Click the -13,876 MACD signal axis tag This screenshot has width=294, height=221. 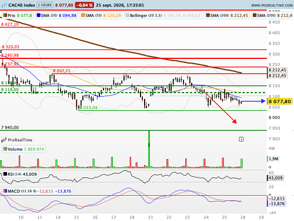point(276,204)
